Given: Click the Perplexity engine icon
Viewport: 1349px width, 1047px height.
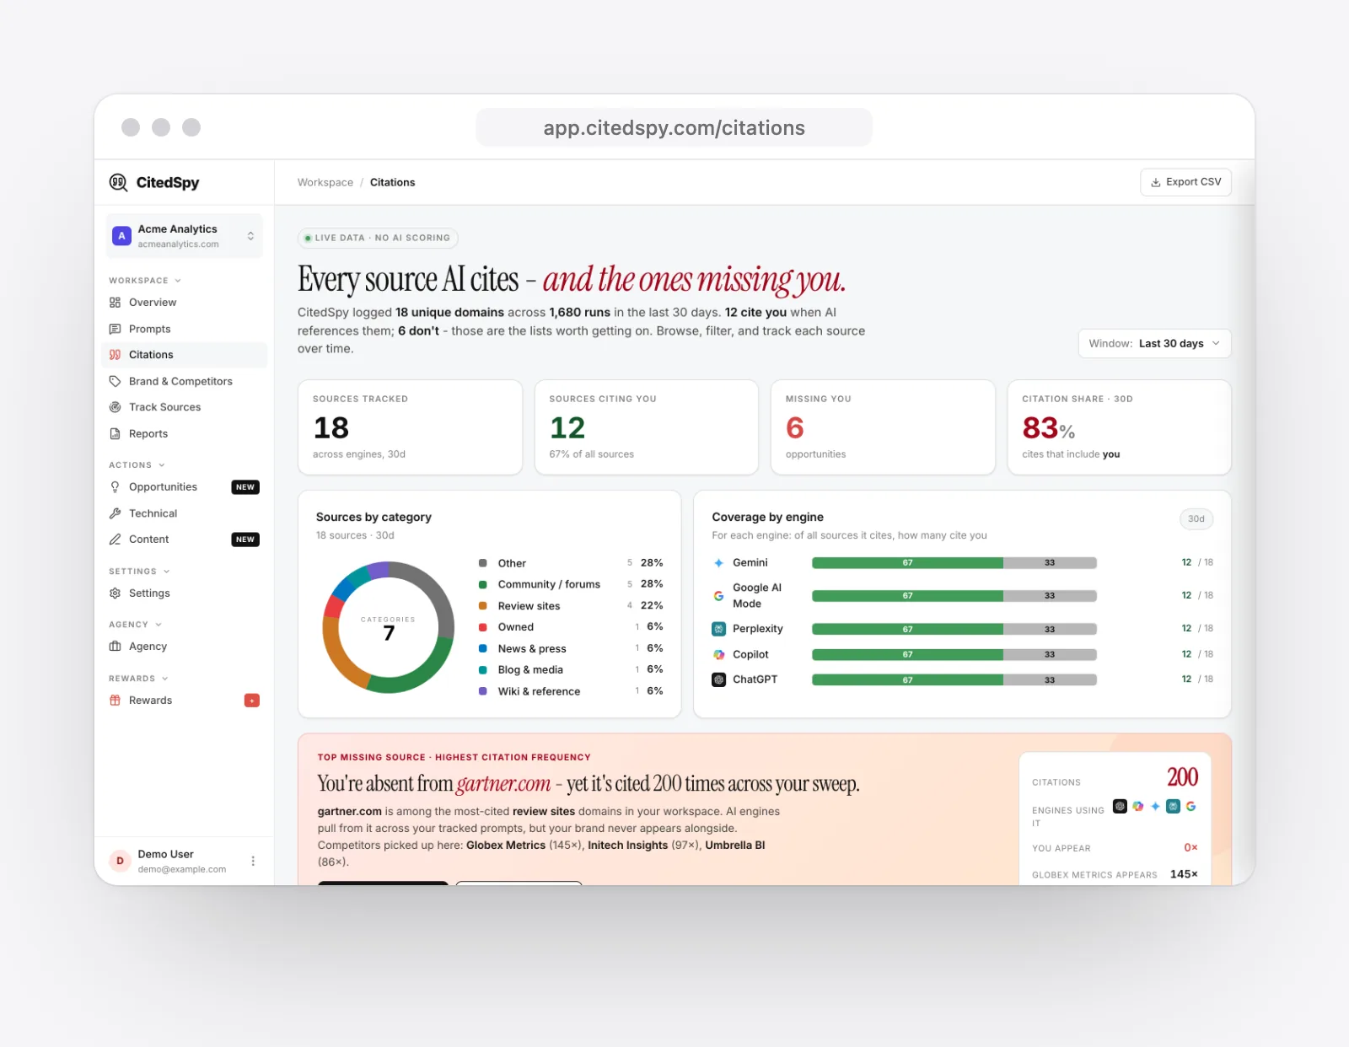Looking at the screenshot, I should pyautogui.click(x=719, y=629).
